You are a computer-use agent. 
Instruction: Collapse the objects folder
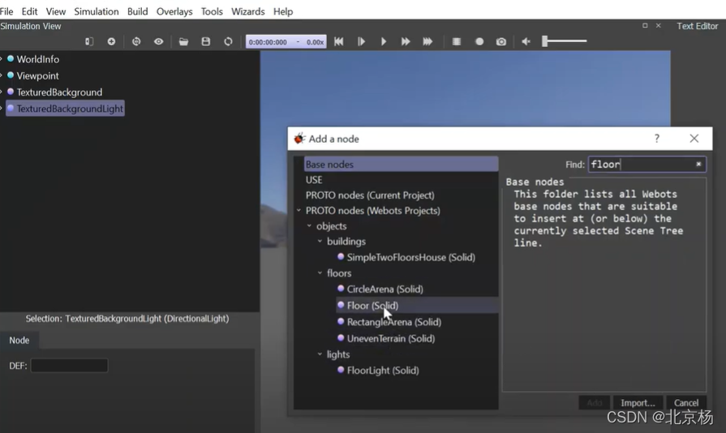pos(309,225)
